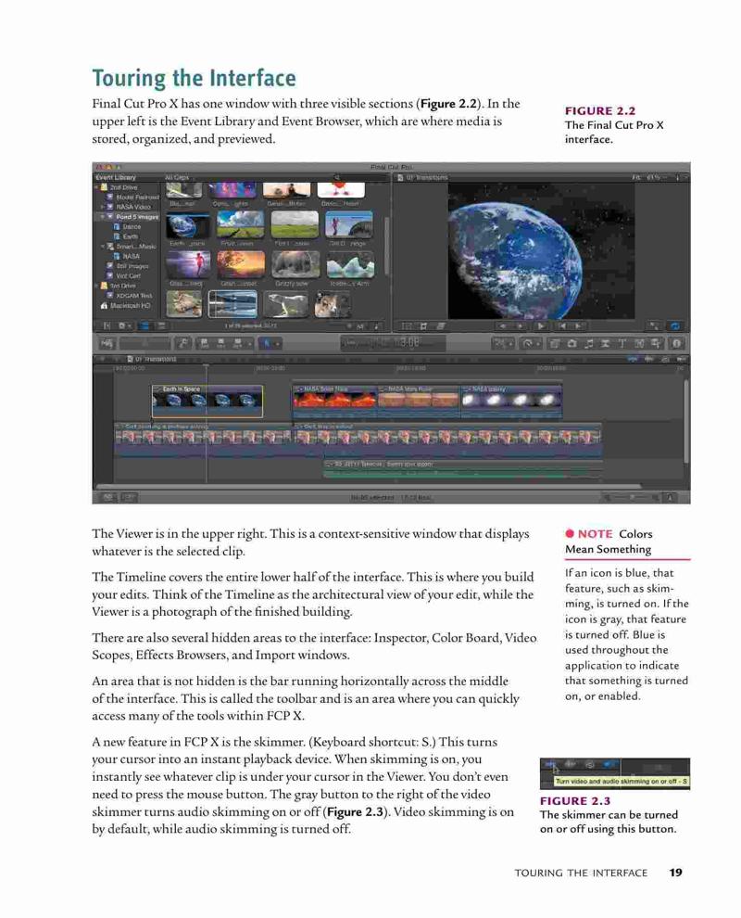Image resolution: width=741 pixels, height=918 pixels.
Task: Collapse the Pond 5 Images triangle
Action: coord(102,217)
